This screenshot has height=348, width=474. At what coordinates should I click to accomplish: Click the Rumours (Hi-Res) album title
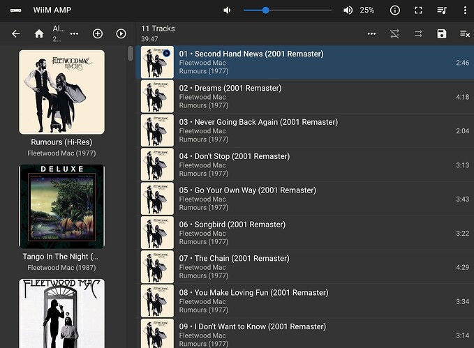click(x=61, y=142)
